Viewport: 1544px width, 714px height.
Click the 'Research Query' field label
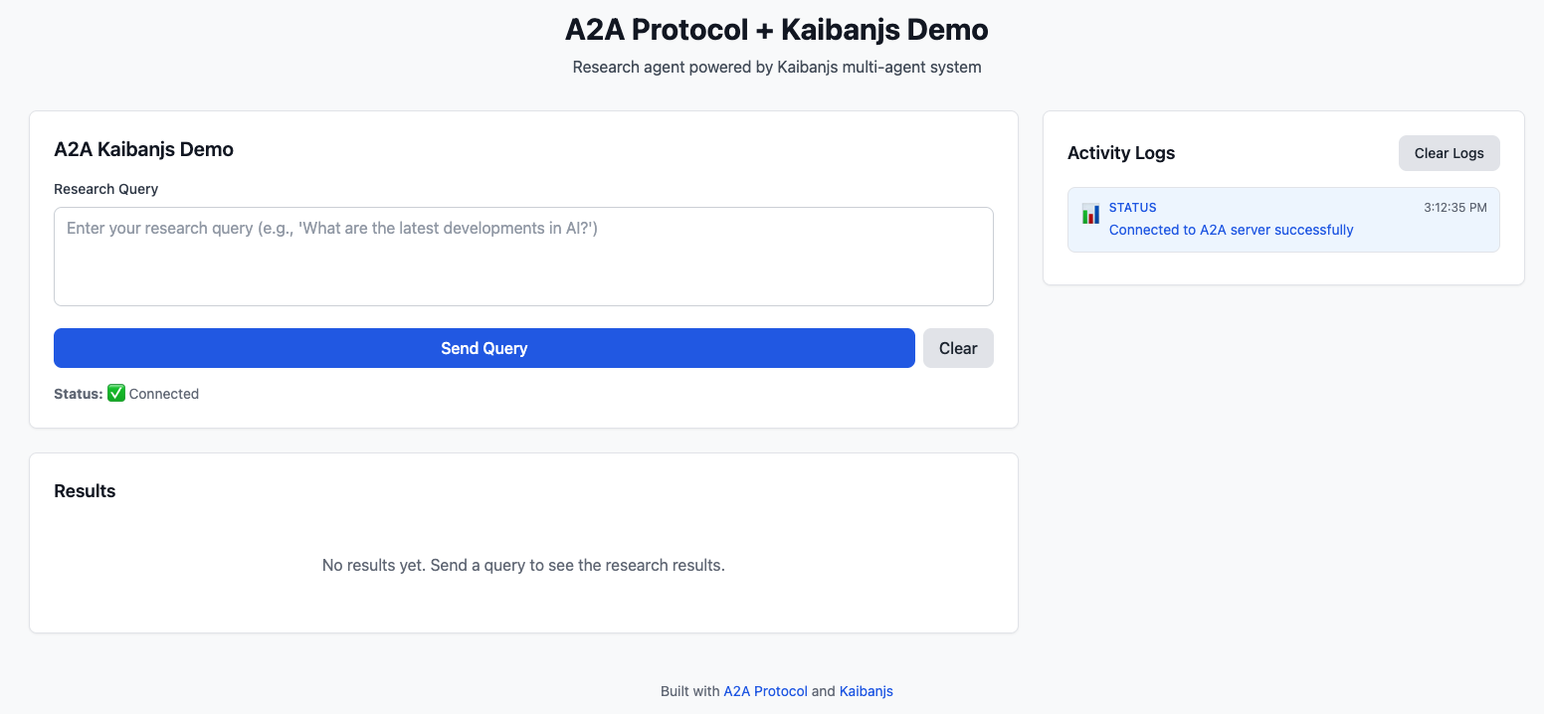coord(105,189)
